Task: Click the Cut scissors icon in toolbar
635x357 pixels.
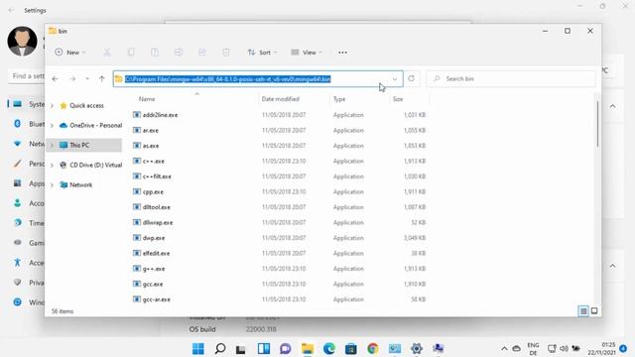Action: (x=107, y=53)
